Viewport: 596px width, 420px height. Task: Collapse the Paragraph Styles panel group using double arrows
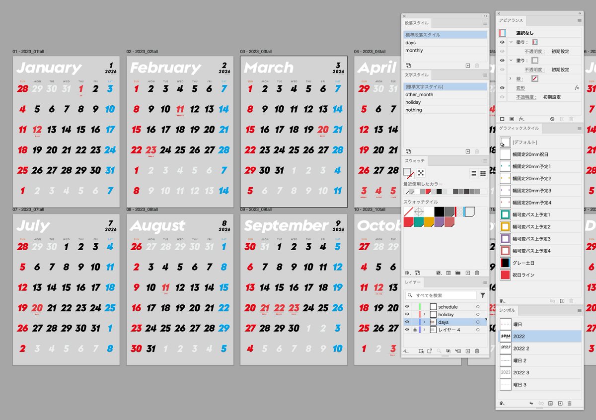pos(485,16)
